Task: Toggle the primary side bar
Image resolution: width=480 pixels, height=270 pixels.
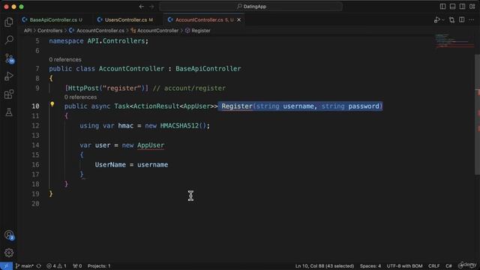Action: [442, 7]
